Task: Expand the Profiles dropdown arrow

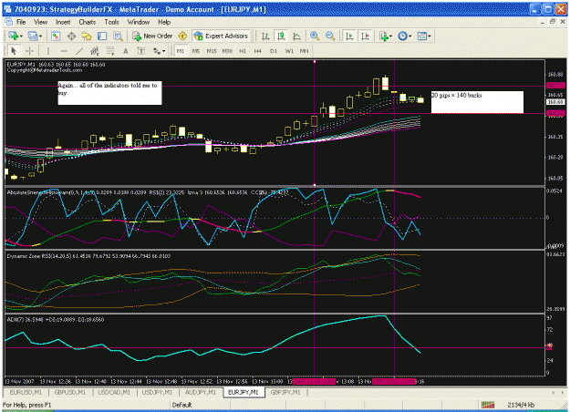Action: (x=40, y=36)
